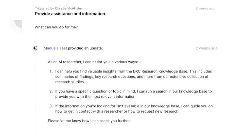Select the "What can you do for me?" message

[56, 27]
